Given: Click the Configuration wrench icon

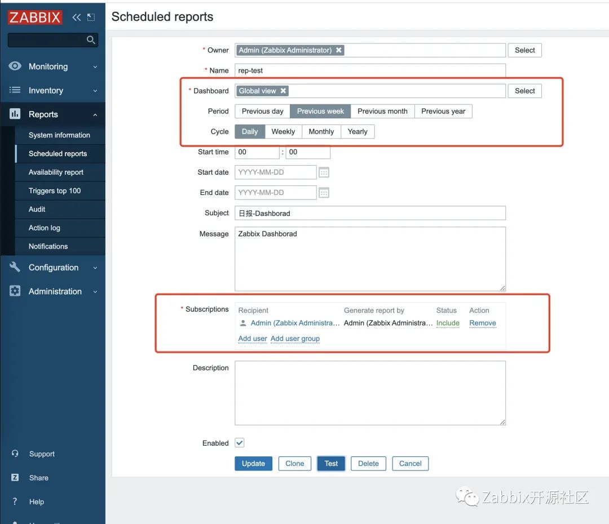Looking at the screenshot, I should (x=15, y=267).
